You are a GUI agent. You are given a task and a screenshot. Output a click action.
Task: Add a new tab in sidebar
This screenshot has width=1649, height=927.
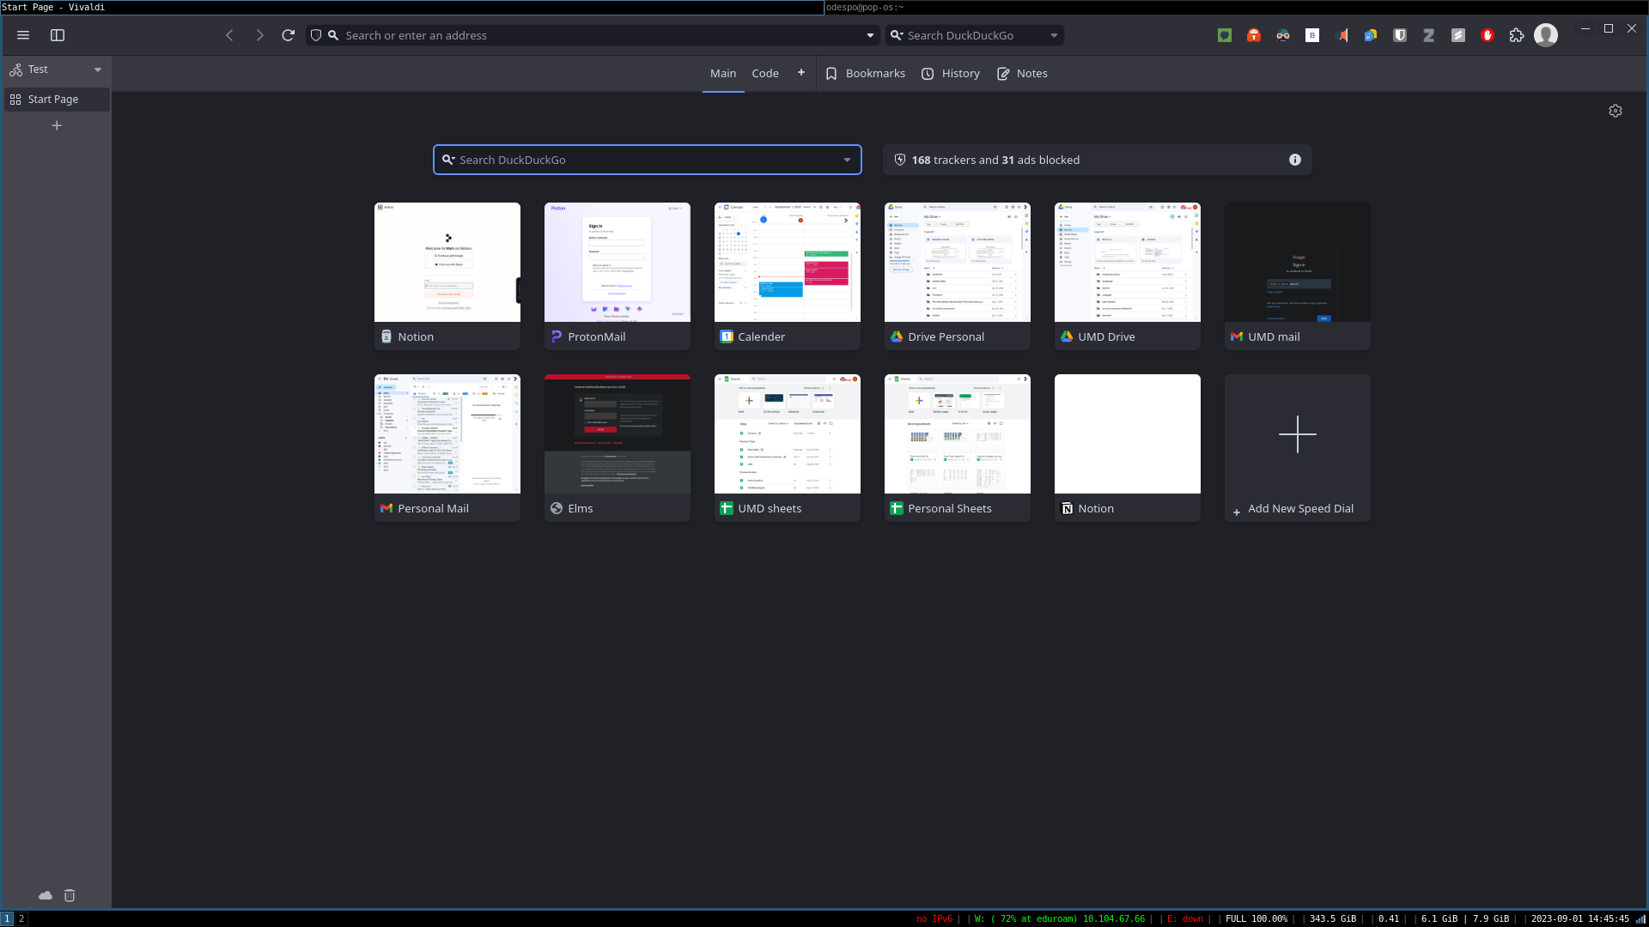57,125
